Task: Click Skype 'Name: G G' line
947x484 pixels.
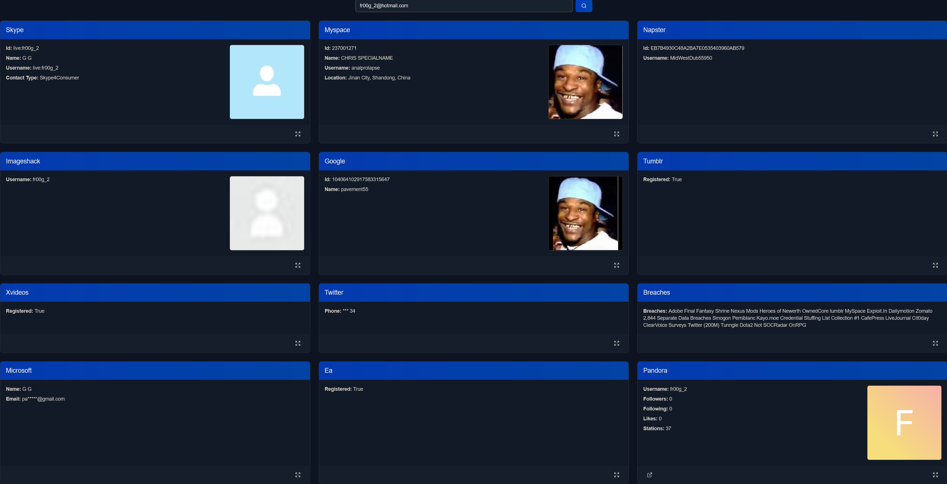Action: [x=19, y=58]
